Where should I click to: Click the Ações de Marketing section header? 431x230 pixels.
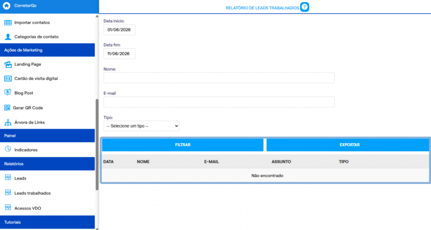point(47,50)
